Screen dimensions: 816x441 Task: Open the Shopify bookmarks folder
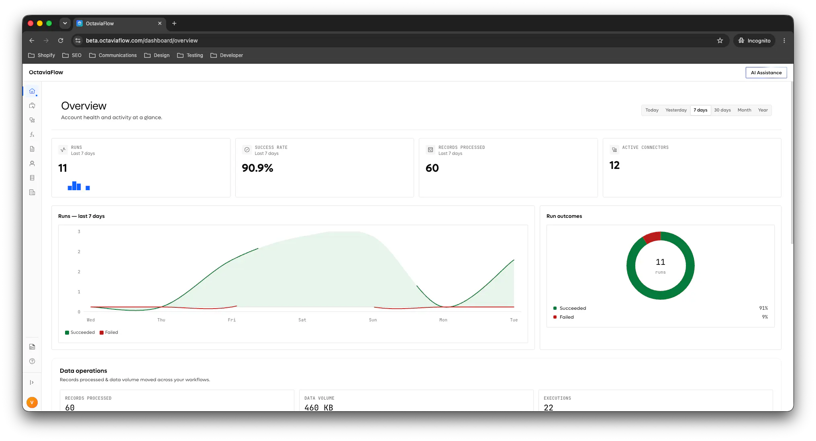41,55
